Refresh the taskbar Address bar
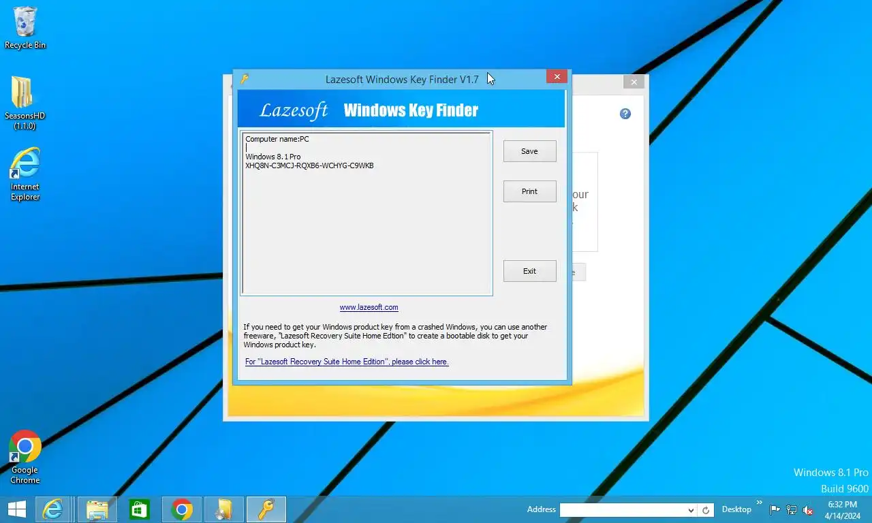Viewport: 872px width, 523px height. coord(706,510)
